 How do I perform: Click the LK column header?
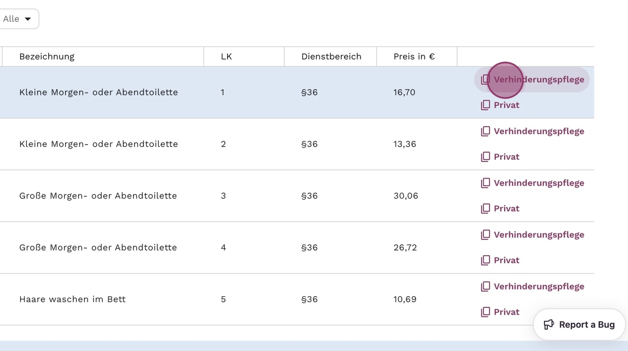(227, 57)
